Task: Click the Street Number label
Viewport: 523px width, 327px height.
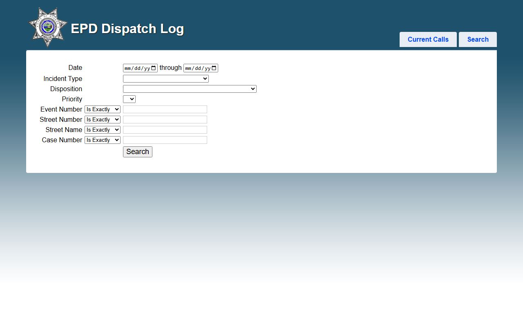Action: tap(61, 119)
